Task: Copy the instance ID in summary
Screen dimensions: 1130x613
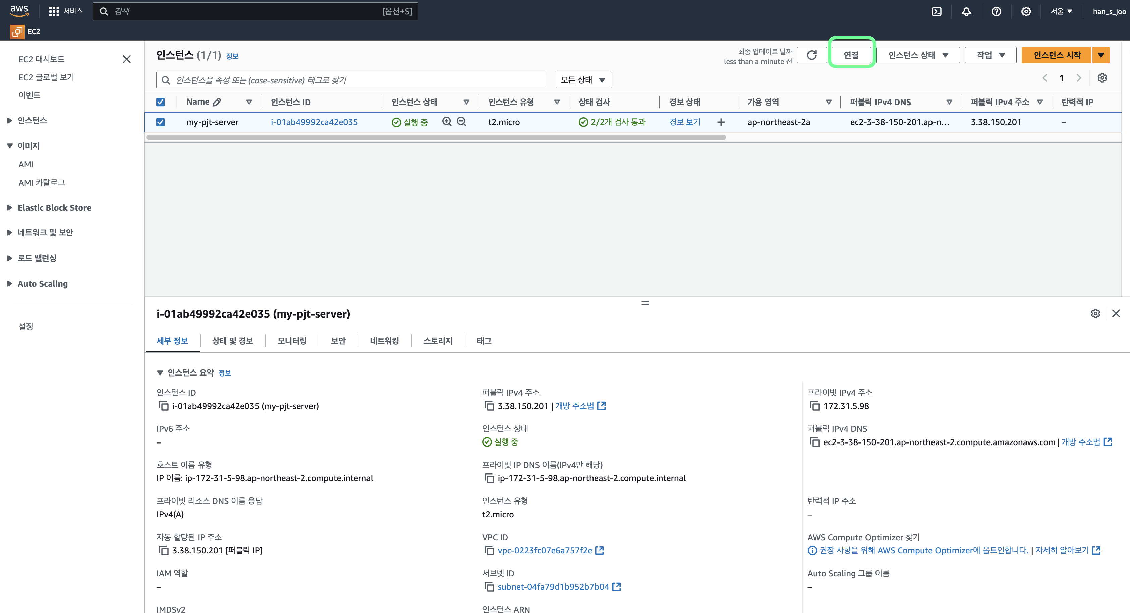Action: 163,406
